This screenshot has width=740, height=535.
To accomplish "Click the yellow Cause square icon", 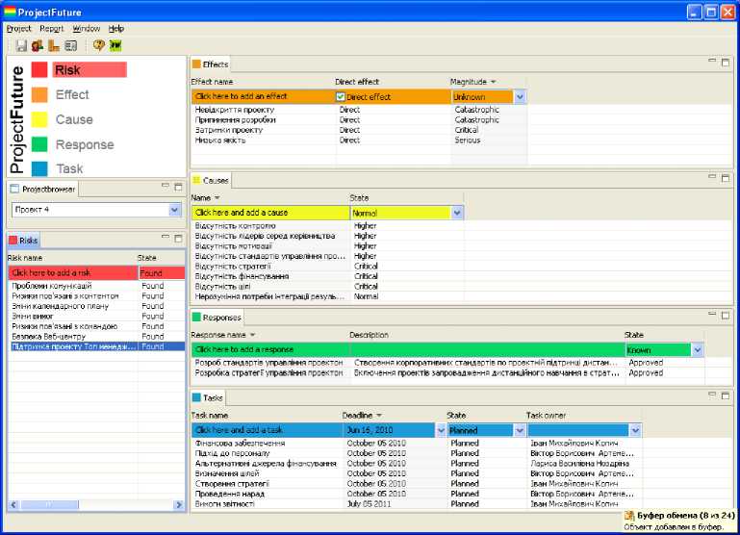I will (x=39, y=119).
